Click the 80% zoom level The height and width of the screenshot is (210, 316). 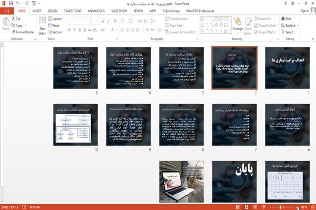(x=304, y=207)
